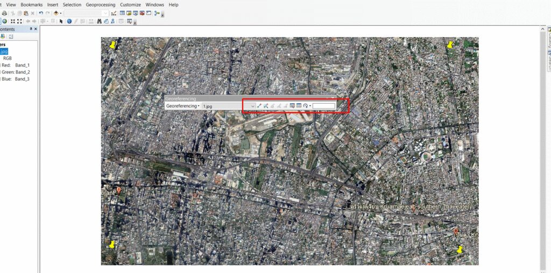The height and width of the screenshot is (273, 551).
Task: Open the ArcToolbox red toolbox icon
Action: coord(142,13)
